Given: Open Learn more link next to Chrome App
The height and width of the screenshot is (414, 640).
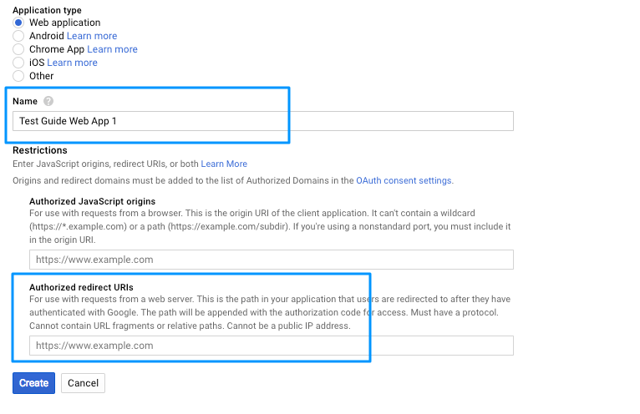Looking at the screenshot, I should pyautogui.click(x=112, y=49).
